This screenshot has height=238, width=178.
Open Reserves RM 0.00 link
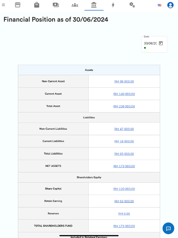[x=124, y=214]
